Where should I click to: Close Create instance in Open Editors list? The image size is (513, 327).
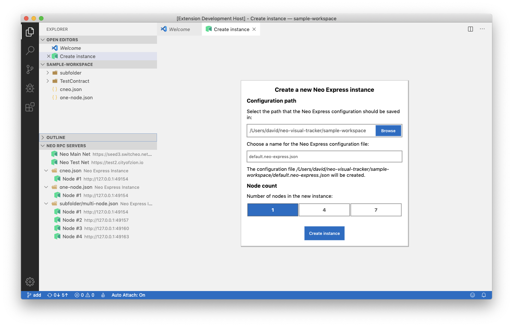[x=48, y=56]
